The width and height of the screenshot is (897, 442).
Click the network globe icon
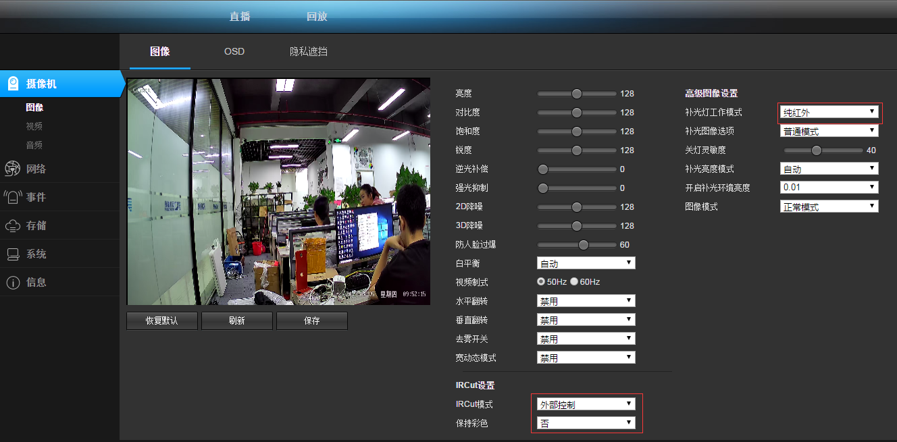[13, 169]
